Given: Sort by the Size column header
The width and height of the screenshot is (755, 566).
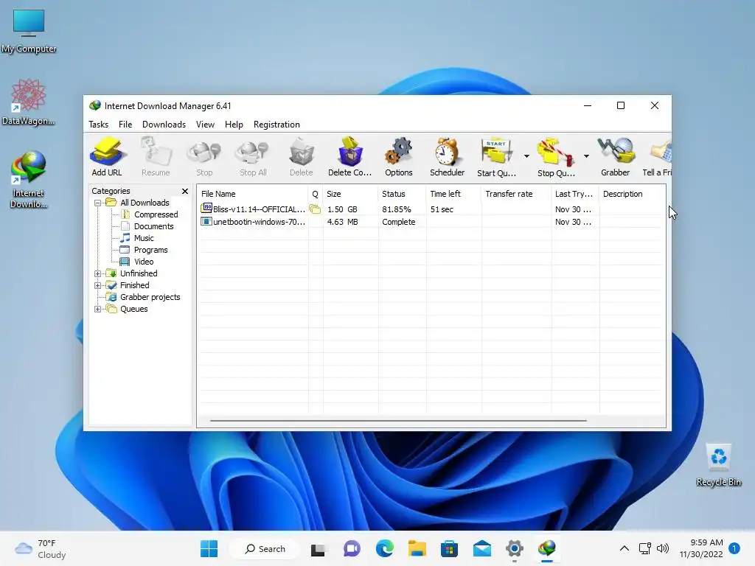Looking at the screenshot, I should (x=350, y=194).
